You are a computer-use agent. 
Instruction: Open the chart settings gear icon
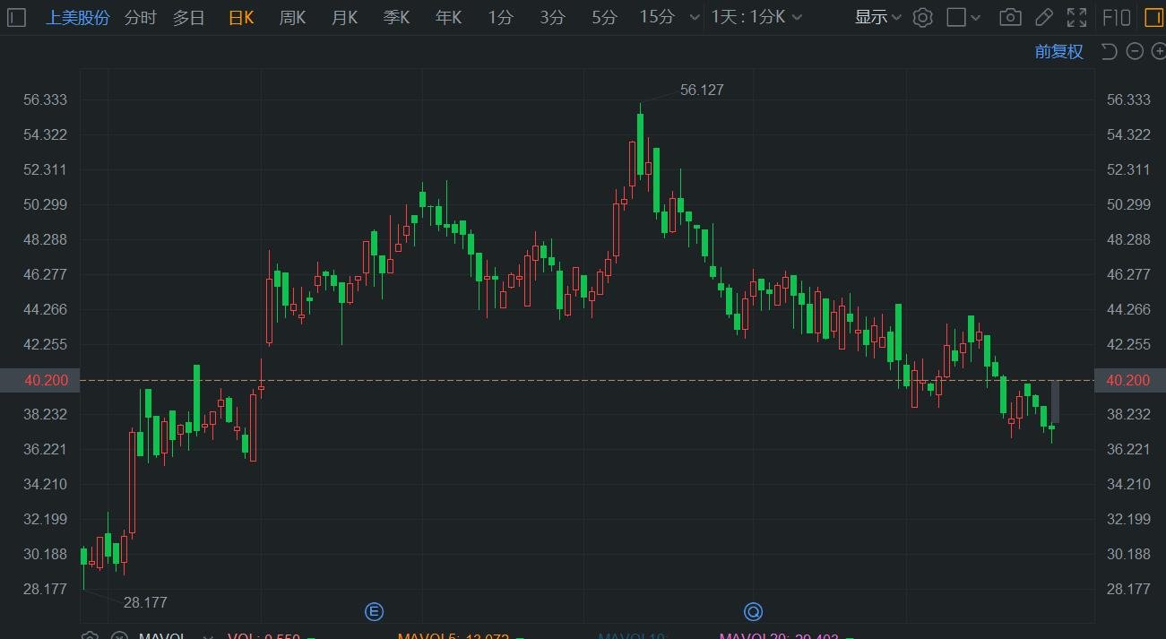pyautogui.click(x=923, y=17)
